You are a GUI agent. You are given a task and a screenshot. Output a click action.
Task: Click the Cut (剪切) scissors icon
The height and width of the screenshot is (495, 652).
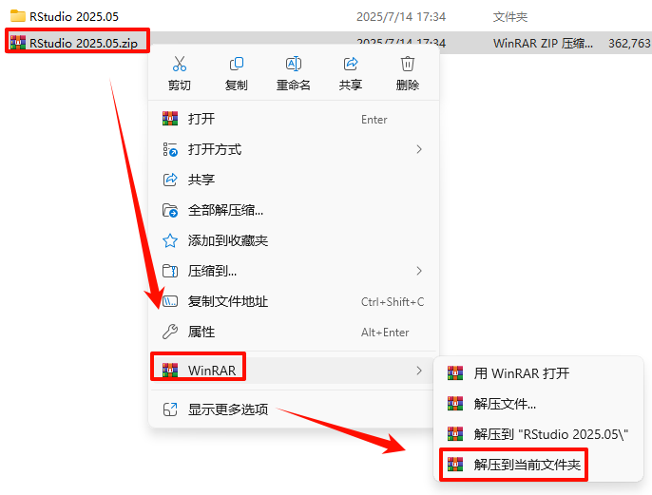180,64
